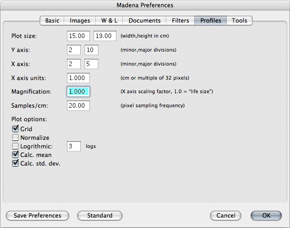
Task: Enable the Normalize checkbox
Action: pyautogui.click(x=15, y=138)
